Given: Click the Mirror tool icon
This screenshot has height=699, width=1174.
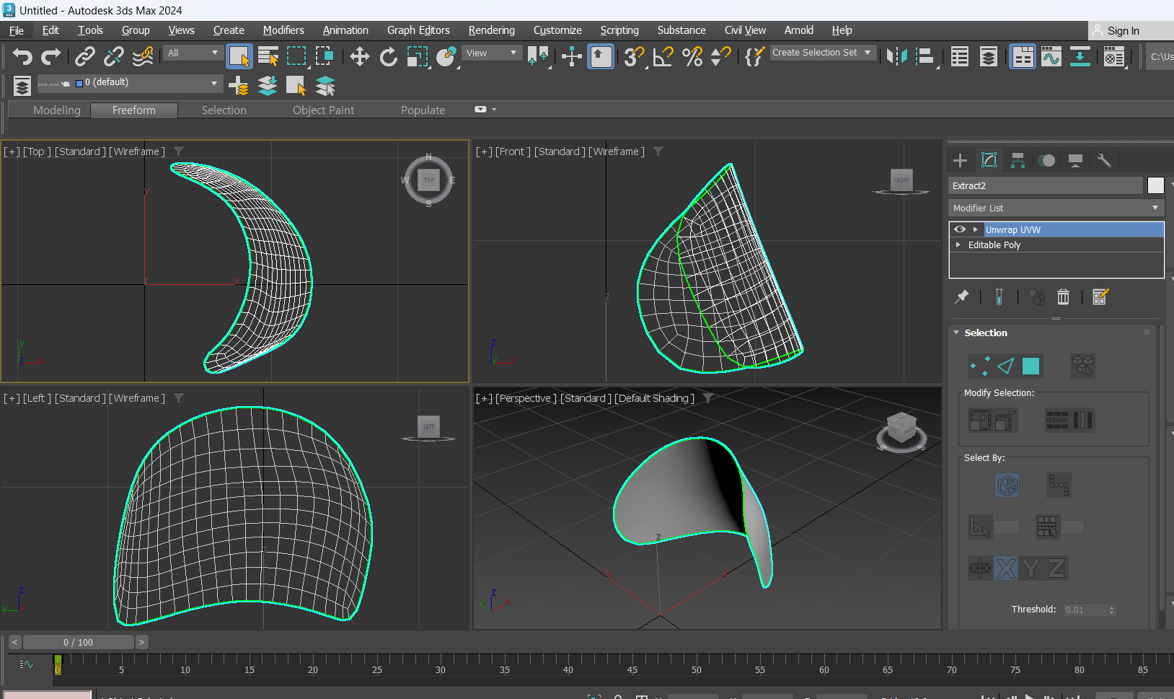Looking at the screenshot, I should 896,56.
